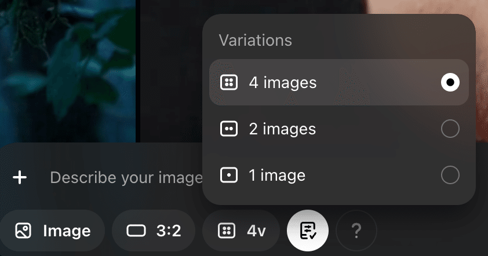Image resolution: width=488 pixels, height=256 pixels.
Task: Click the two-dot icon beside "2 images"
Action: coord(229,129)
